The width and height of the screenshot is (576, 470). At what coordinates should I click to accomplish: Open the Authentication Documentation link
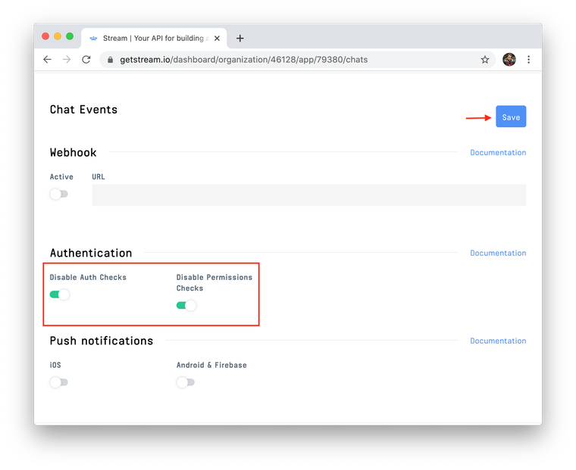point(498,253)
